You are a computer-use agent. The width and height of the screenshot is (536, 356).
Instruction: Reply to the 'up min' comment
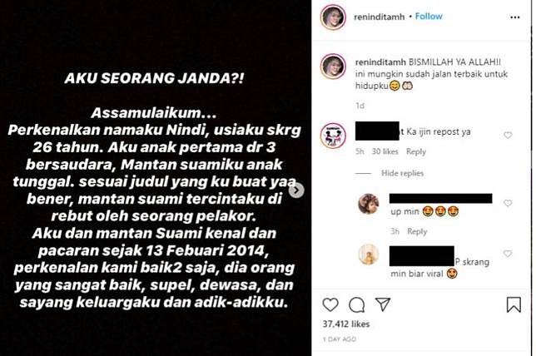click(x=417, y=231)
